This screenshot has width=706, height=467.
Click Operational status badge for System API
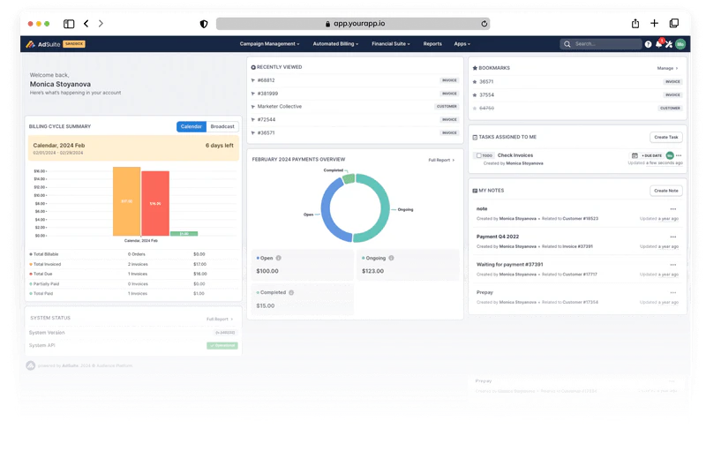pos(222,346)
